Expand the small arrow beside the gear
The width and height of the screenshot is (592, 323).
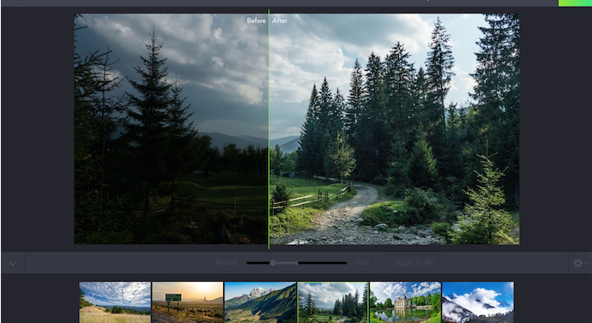click(587, 264)
